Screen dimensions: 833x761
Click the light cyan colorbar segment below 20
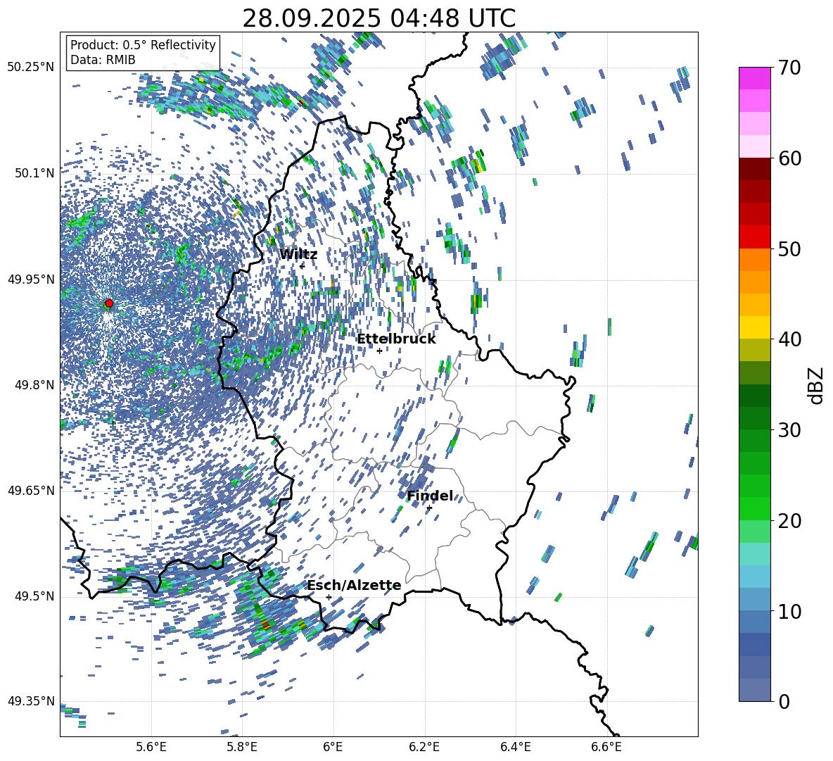pos(755,554)
